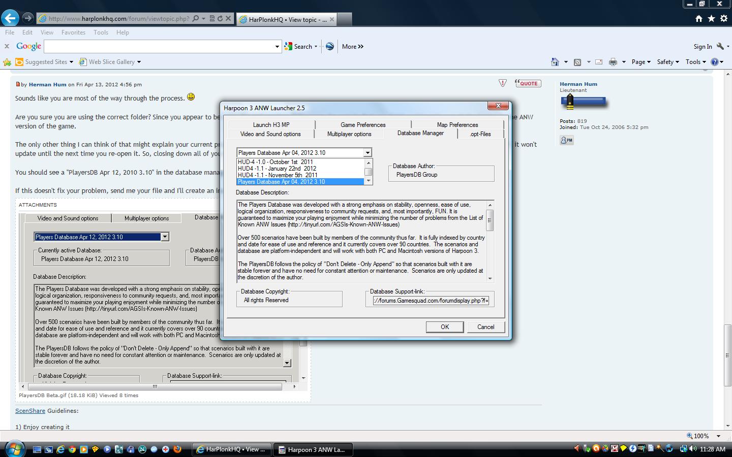
Task: Open the browser gear settings icon
Action: pyautogui.click(x=723, y=19)
